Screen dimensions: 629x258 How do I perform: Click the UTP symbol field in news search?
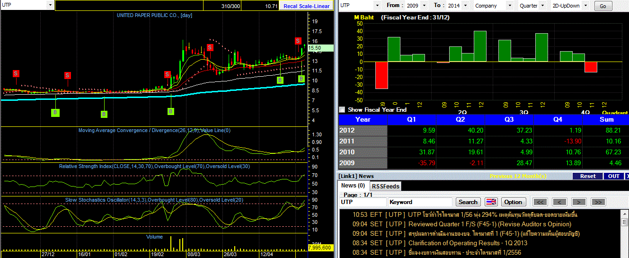[363, 202]
